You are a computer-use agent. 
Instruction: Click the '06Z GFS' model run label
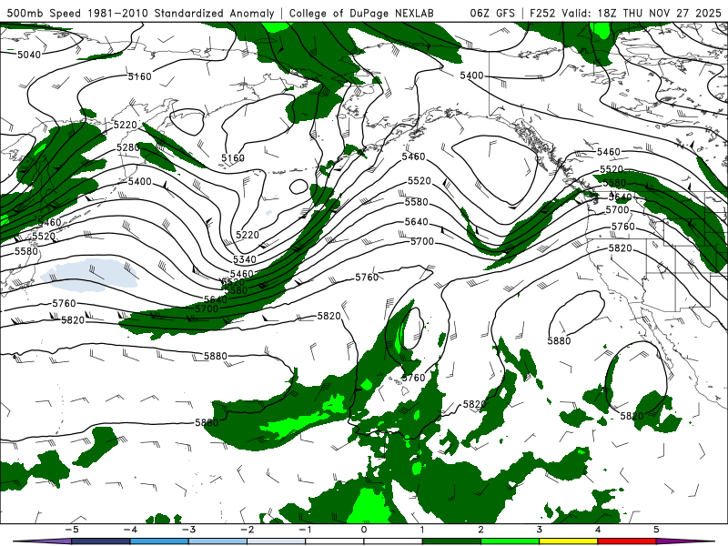492,14
